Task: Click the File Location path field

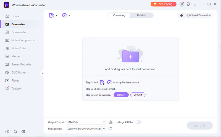Action: click(84, 128)
